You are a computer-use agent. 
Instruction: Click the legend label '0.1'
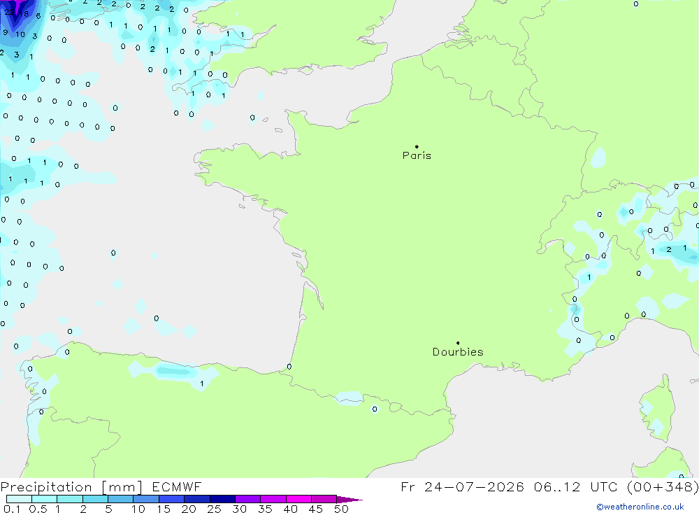click(x=12, y=509)
